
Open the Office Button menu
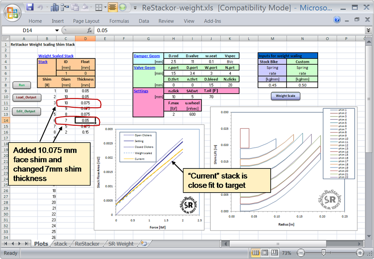tap(12, 13)
